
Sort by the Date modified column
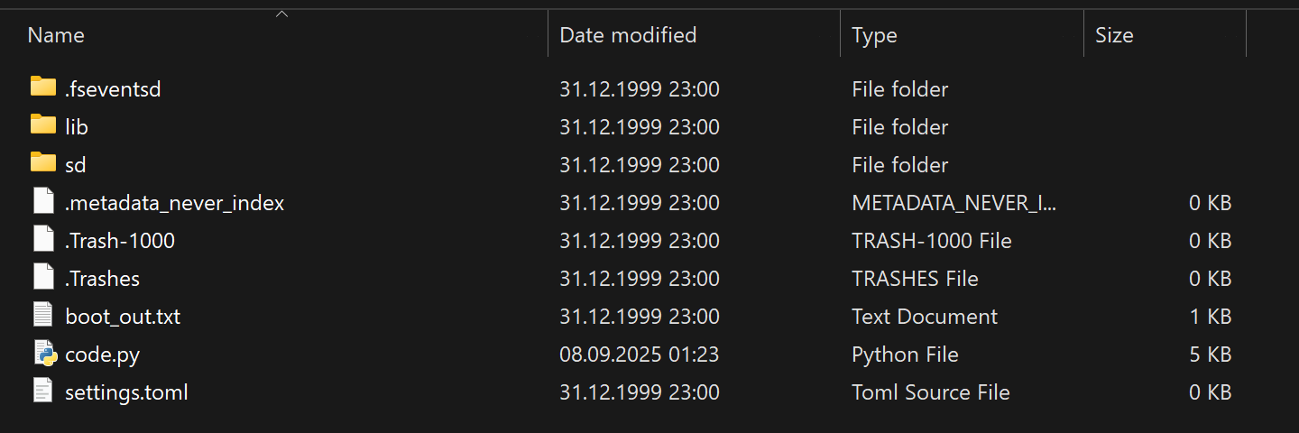(x=628, y=35)
